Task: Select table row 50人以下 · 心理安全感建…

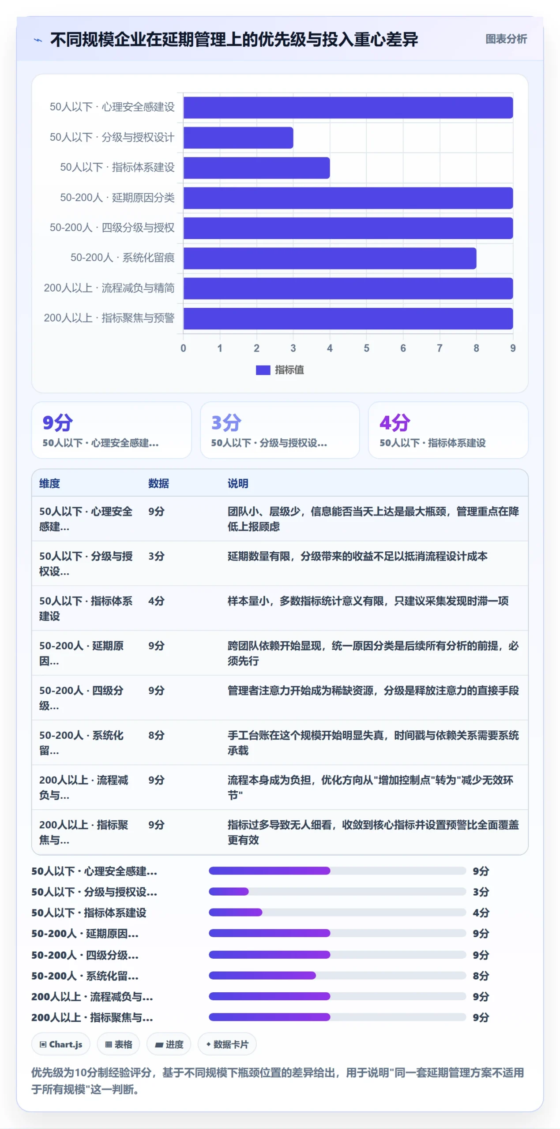Action: pos(280,519)
